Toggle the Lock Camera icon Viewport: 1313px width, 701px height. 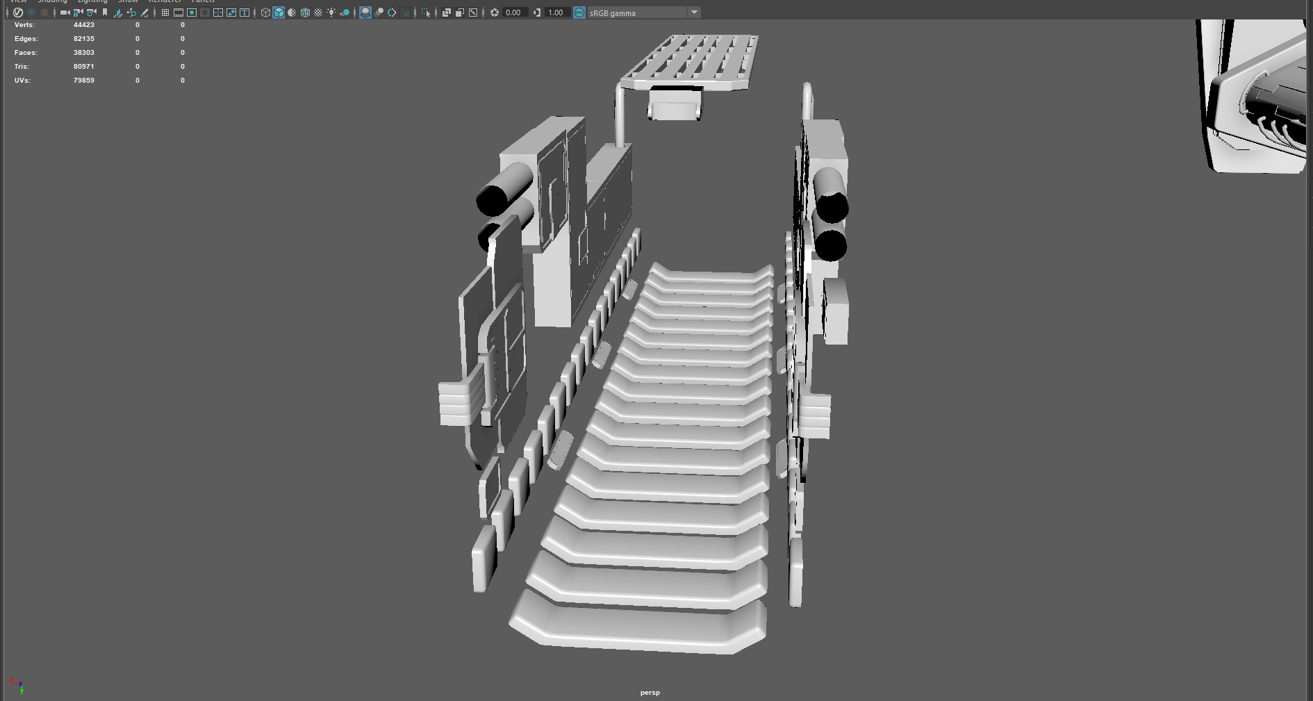78,13
